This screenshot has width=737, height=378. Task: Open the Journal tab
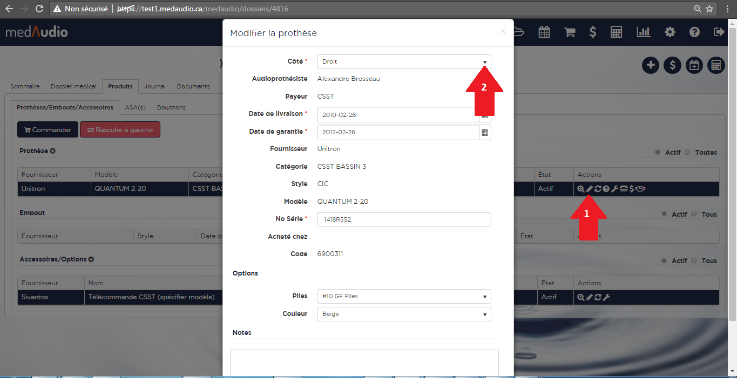pos(154,86)
